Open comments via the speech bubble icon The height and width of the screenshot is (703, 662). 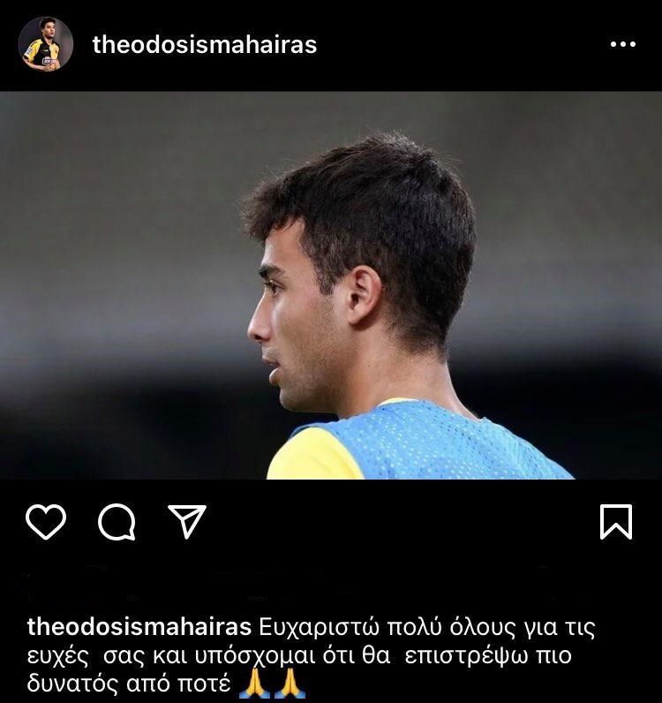[117, 522]
